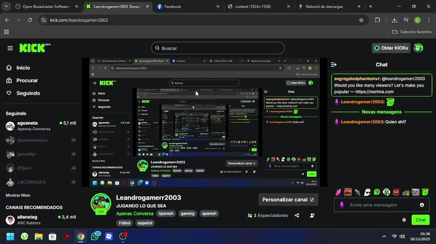View site information icon in address bar

(x=43, y=20)
